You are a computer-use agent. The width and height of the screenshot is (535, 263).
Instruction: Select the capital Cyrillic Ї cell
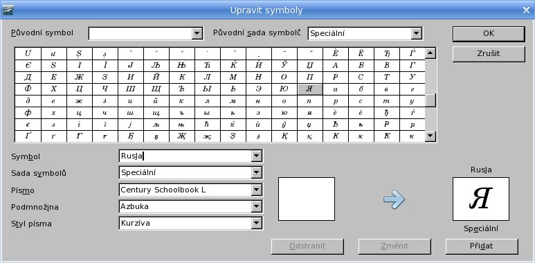pos(105,66)
